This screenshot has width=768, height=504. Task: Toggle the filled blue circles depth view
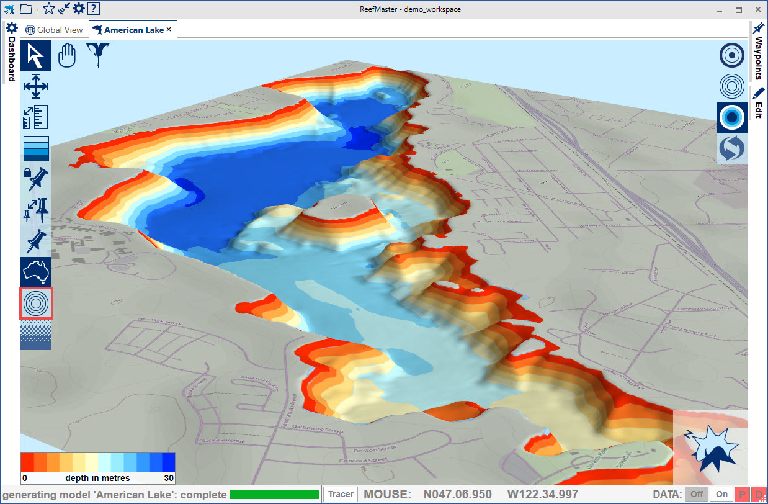click(732, 117)
